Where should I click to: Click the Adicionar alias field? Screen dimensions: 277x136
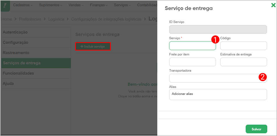[x=218, y=94]
